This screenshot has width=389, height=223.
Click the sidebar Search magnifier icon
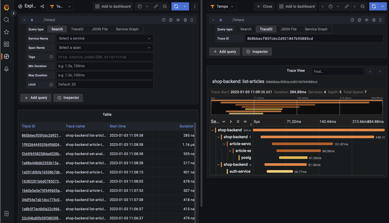click(6, 20)
